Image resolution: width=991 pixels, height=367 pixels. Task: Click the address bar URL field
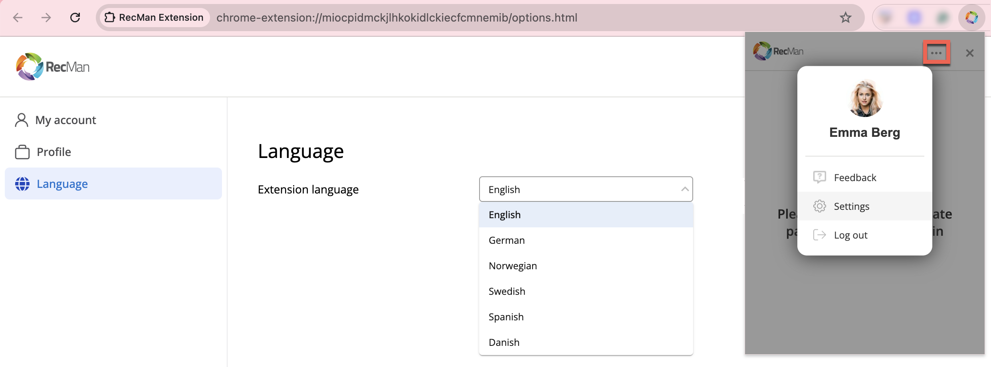[397, 18]
